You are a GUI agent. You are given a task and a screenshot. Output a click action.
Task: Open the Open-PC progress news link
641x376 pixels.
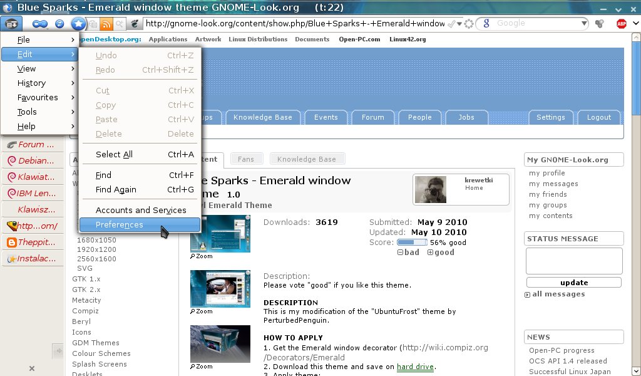point(562,351)
